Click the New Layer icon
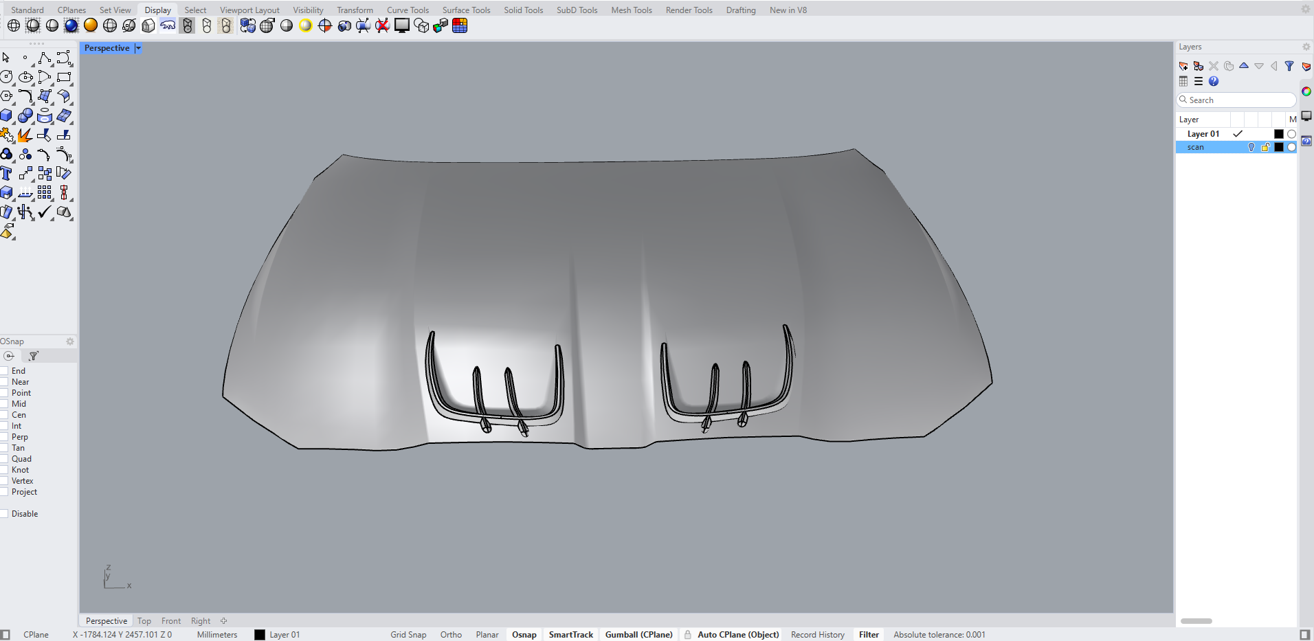 (1183, 66)
